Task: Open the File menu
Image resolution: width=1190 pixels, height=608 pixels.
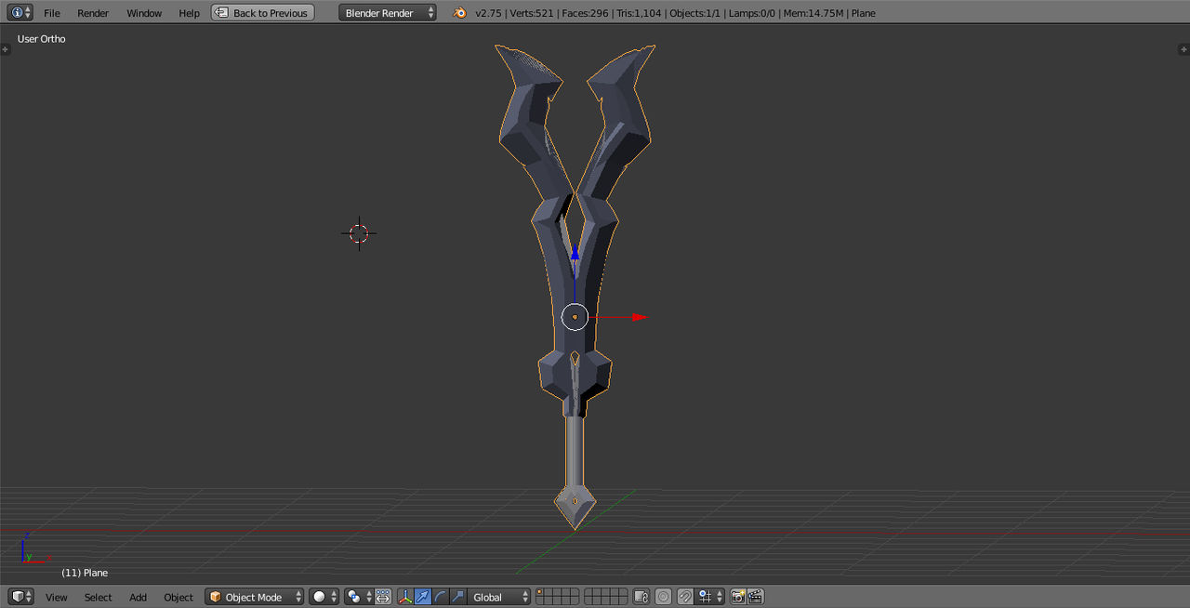Action: tap(52, 13)
